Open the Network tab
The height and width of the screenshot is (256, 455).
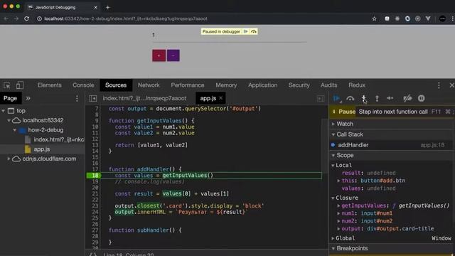click(149, 85)
